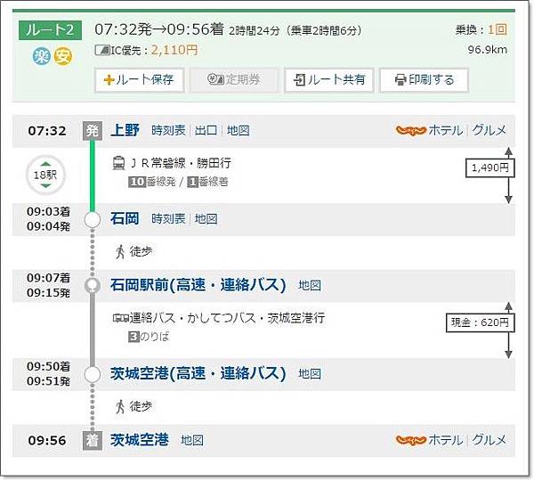Screen dimensions: 534x481
Task: Open the 石岡 station link
Action: tap(125, 219)
